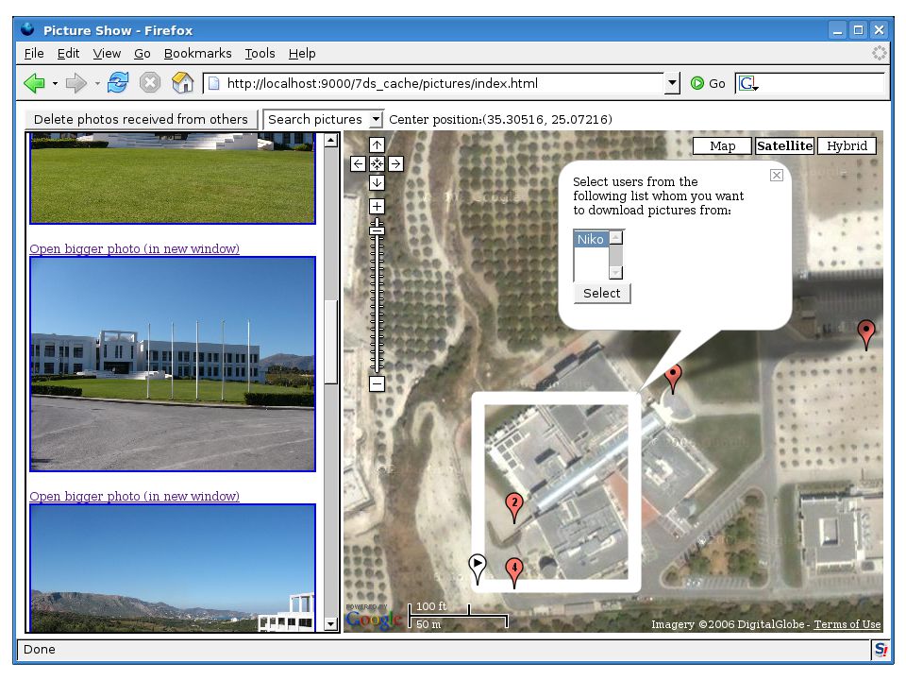Viewport: 906px width, 680px height.
Task: Click the red map marker numbered 4
Action: tap(514, 573)
